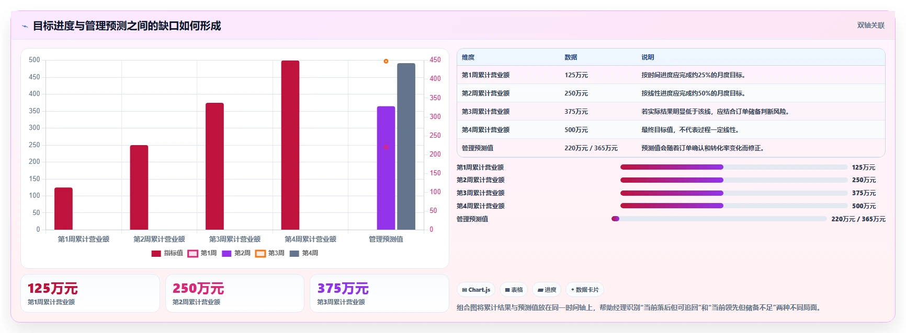Viewport: 906px width, 333px height.
Task: Toggle the 第4周 legend item
Action: pos(304,253)
